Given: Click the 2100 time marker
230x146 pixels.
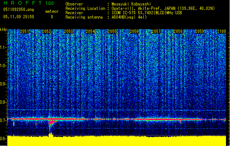Looking at the screenshot, I should pyautogui.click(x=222, y=31).
